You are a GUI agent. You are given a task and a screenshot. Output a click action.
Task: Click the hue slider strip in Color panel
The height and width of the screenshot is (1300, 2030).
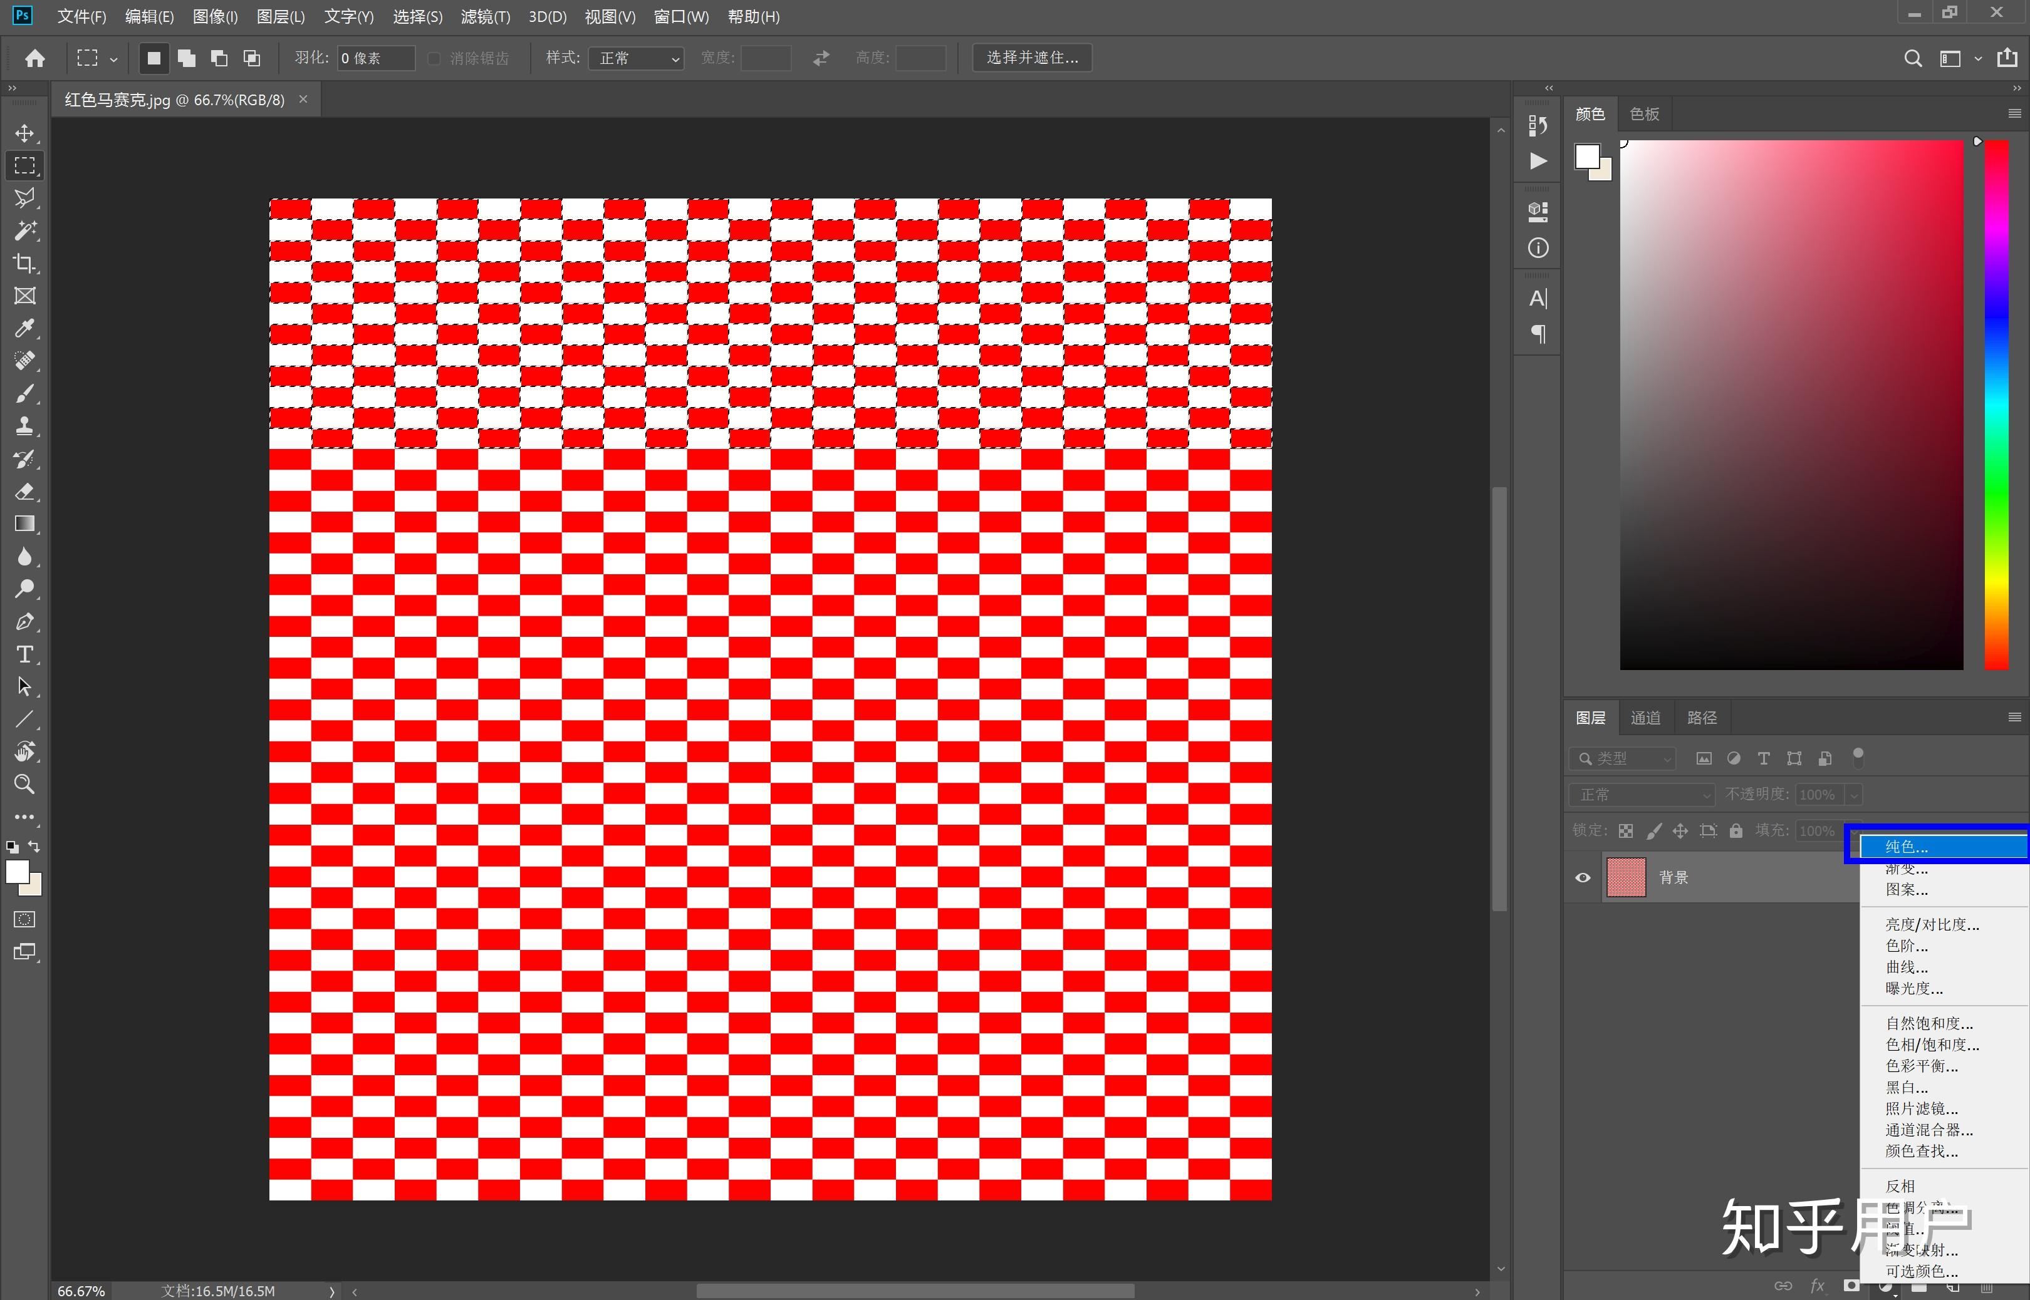pyautogui.click(x=1996, y=405)
